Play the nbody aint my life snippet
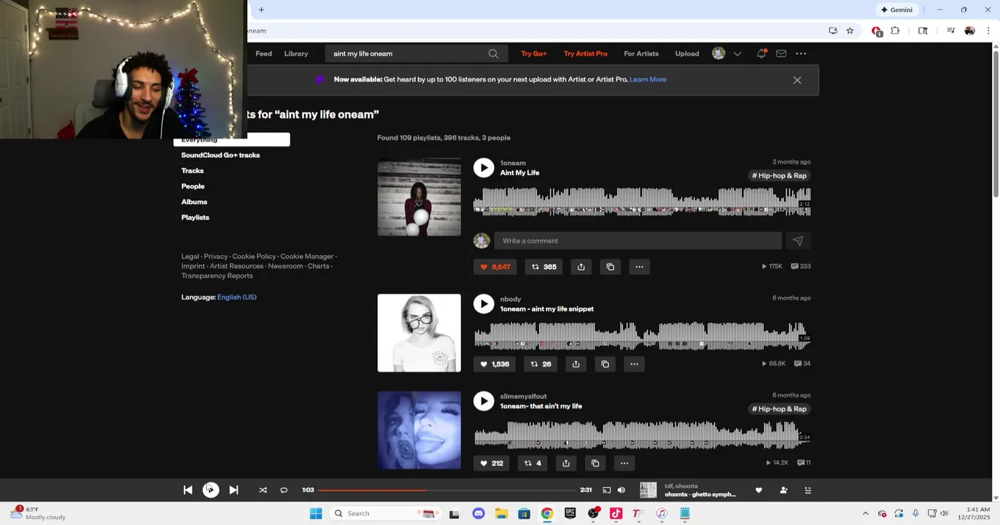1000x525 pixels. coord(484,304)
